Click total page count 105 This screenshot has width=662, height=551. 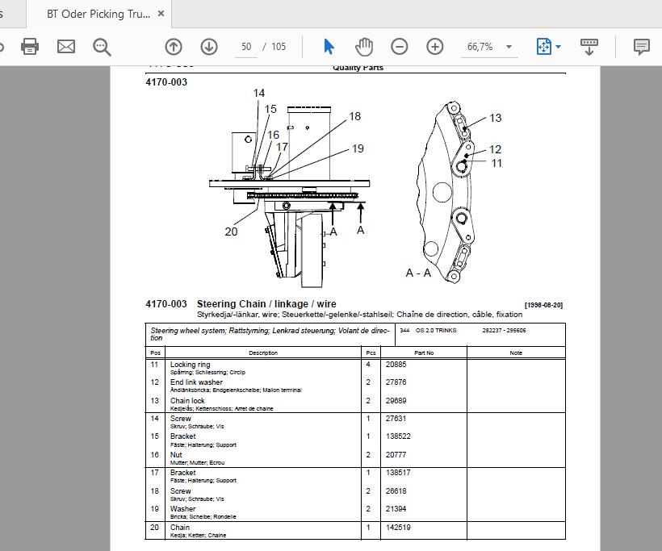279,47
